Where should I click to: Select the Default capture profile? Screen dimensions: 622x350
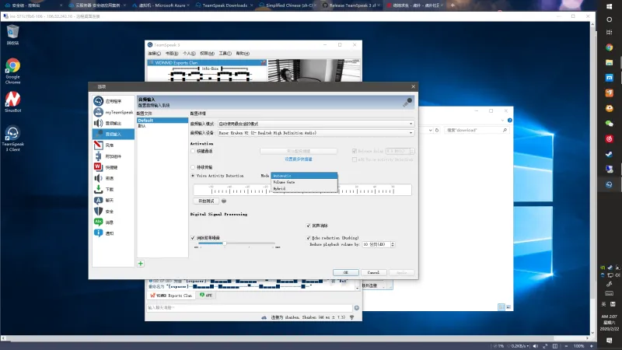coord(162,121)
